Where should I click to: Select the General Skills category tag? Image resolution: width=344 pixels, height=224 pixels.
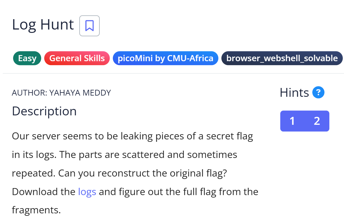pos(77,58)
